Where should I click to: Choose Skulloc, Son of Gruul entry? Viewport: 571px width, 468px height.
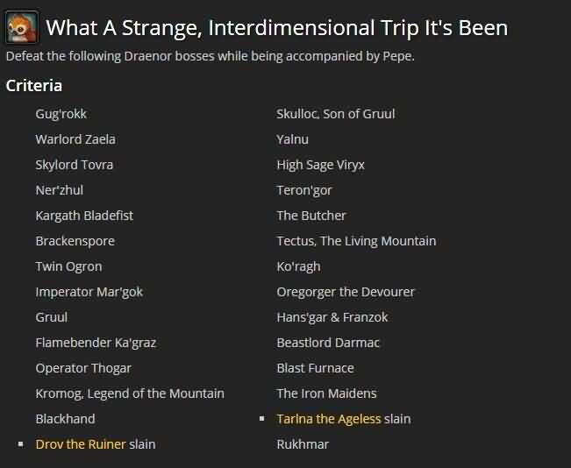point(336,114)
